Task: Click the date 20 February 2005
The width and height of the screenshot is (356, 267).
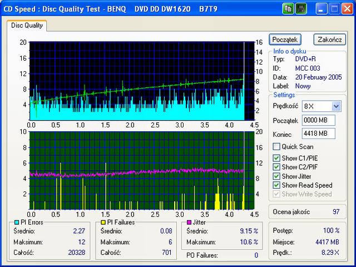Action: point(319,77)
